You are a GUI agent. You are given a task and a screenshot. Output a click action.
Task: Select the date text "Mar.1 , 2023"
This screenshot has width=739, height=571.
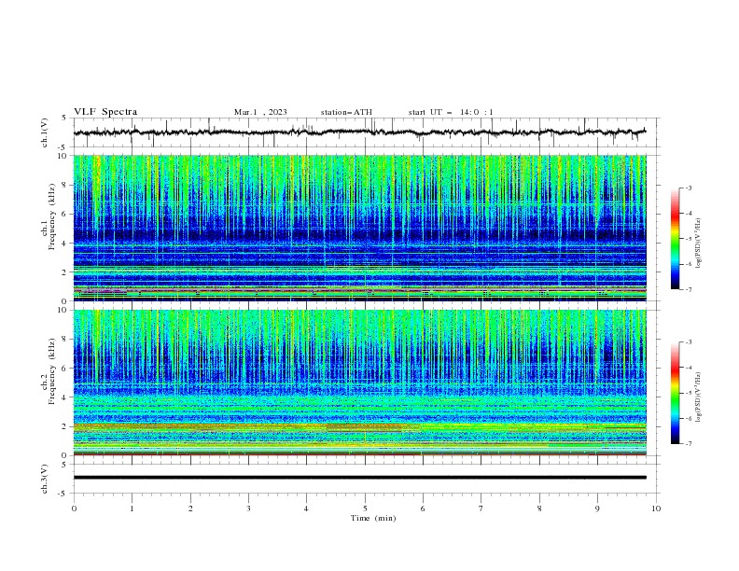(x=260, y=112)
